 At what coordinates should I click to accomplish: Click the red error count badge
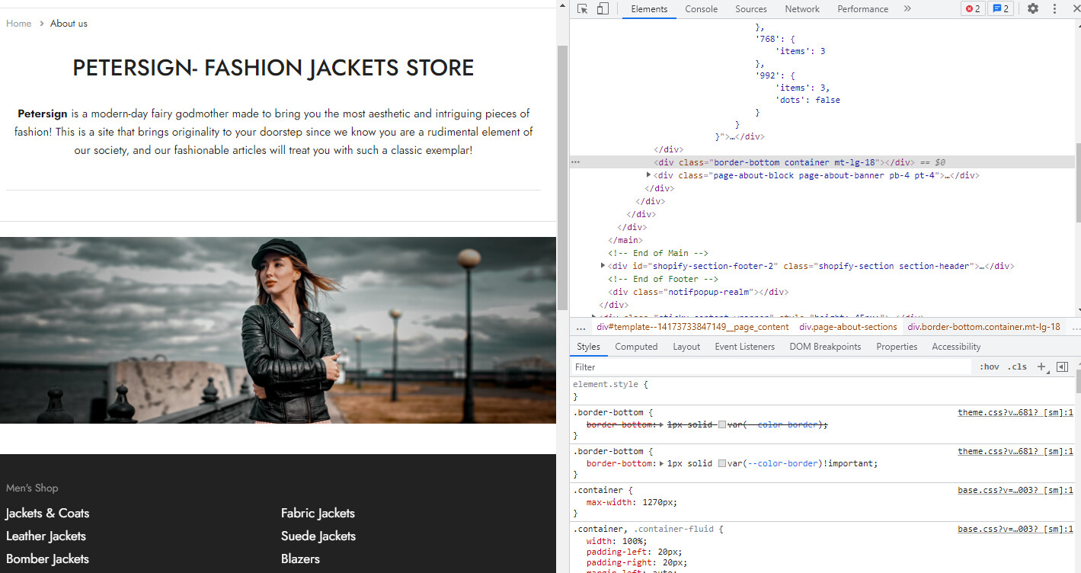[x=973, y=9]
